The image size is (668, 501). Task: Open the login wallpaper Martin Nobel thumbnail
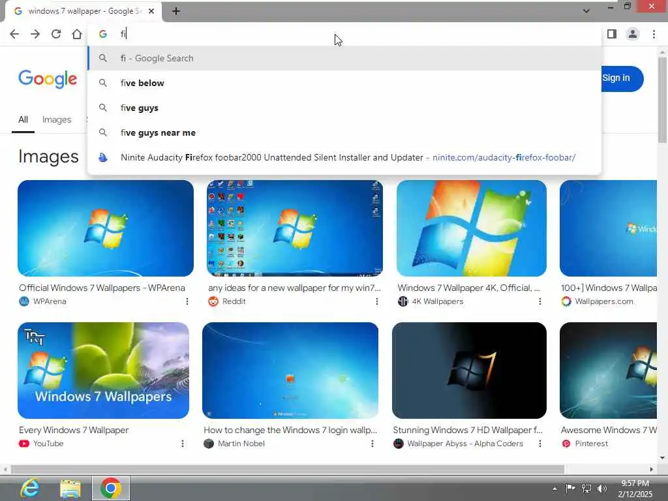click(290, 371)
